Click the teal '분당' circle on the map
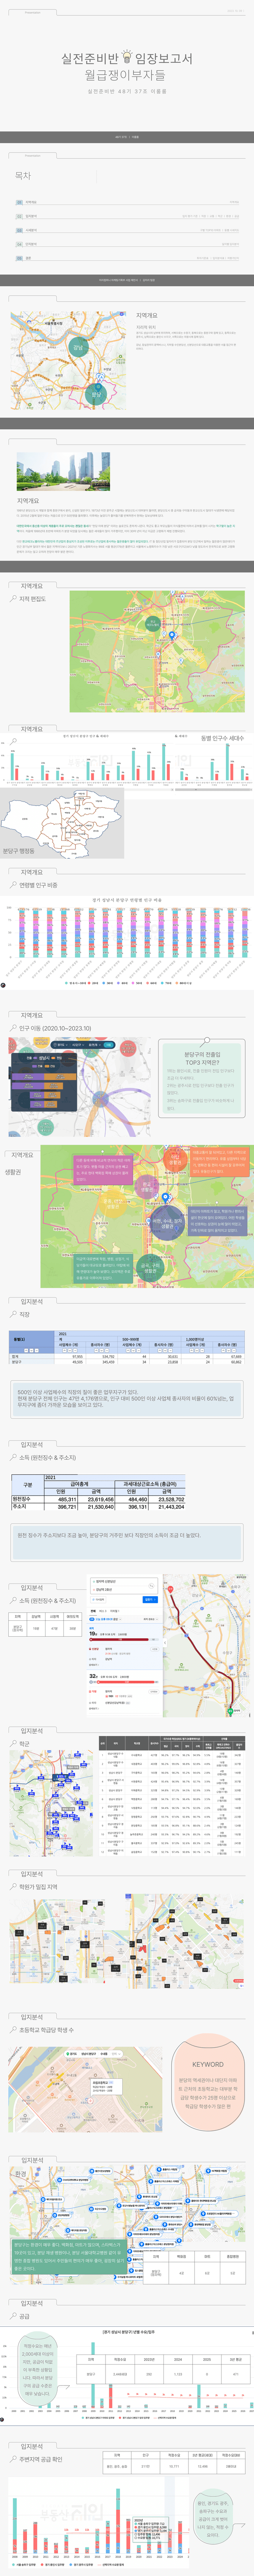This screenshot has width=254, height=2576. pos(96,394)
